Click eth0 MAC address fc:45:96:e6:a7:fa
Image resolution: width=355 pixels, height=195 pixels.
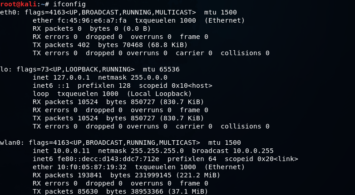[x=92, y=20]
